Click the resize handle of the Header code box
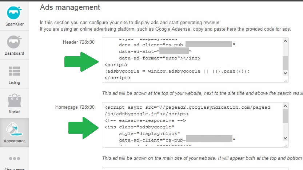This screenshot has height=170, width=303. tap(286, 80)
